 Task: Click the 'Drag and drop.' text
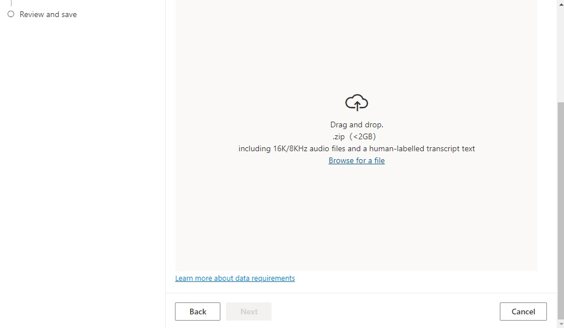pyautogui.click(x=357, y=124)
